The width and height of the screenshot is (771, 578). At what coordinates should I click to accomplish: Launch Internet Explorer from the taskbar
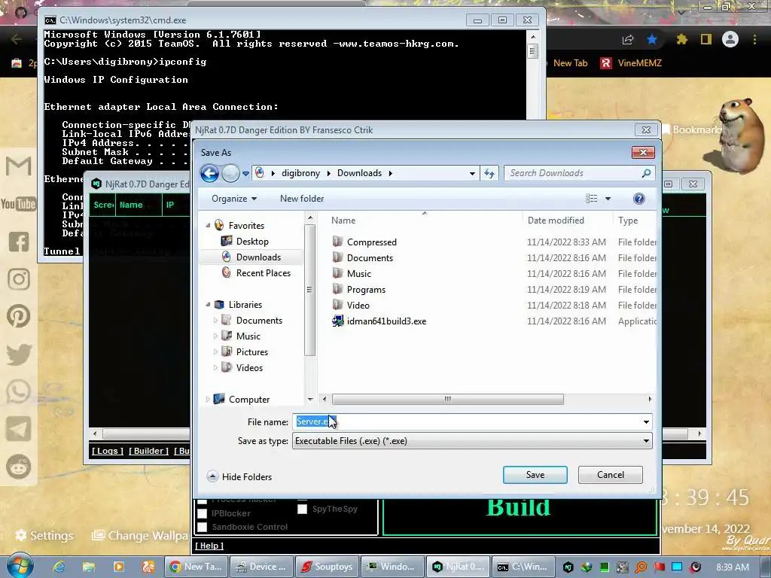click(59, 567)
